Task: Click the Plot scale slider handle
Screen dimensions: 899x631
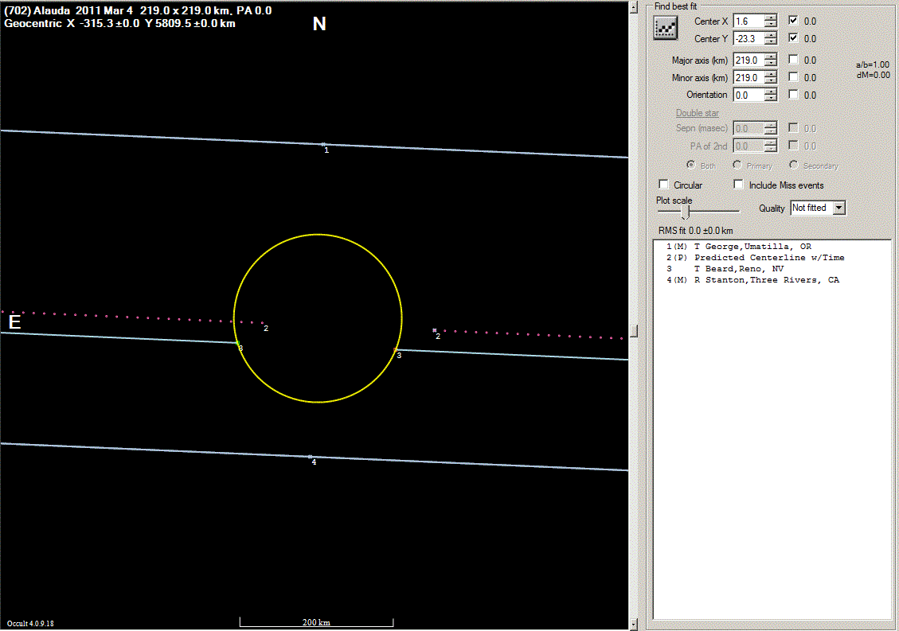Action: pos(685,212)
